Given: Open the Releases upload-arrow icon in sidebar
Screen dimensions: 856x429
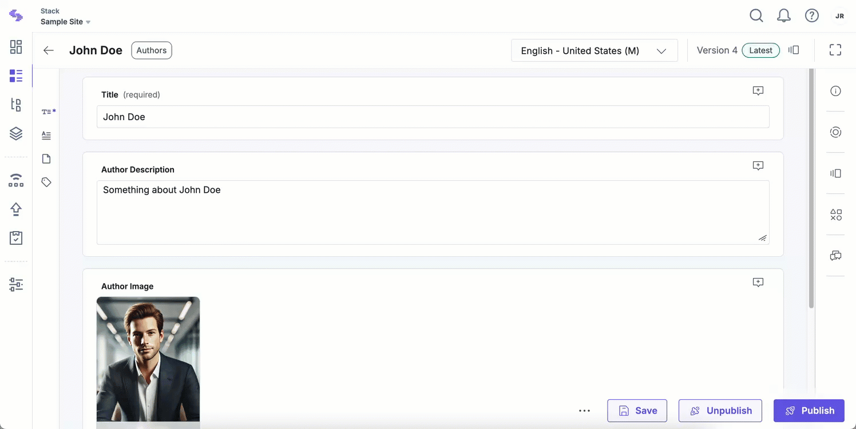Looking at the screenshot, I should 16,209.
